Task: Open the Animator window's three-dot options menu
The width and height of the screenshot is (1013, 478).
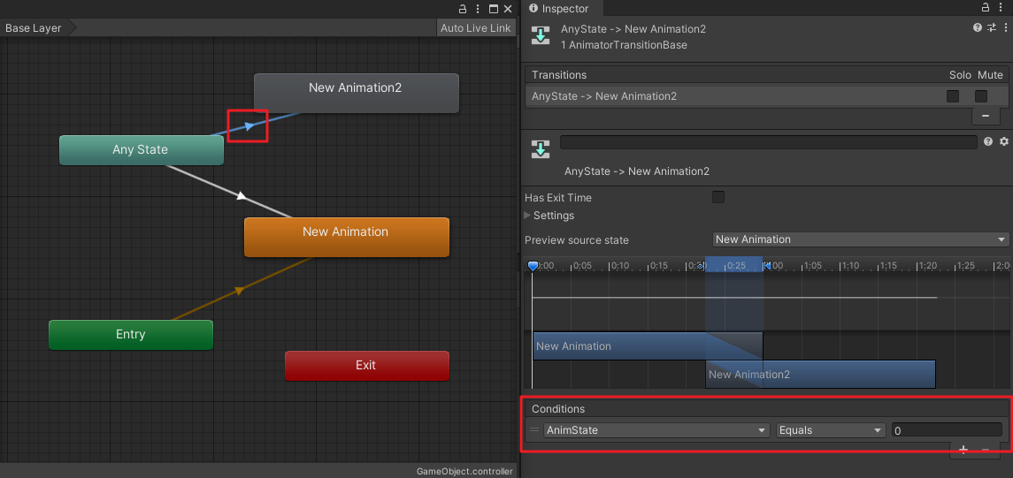Action: [x=478, y=9]
